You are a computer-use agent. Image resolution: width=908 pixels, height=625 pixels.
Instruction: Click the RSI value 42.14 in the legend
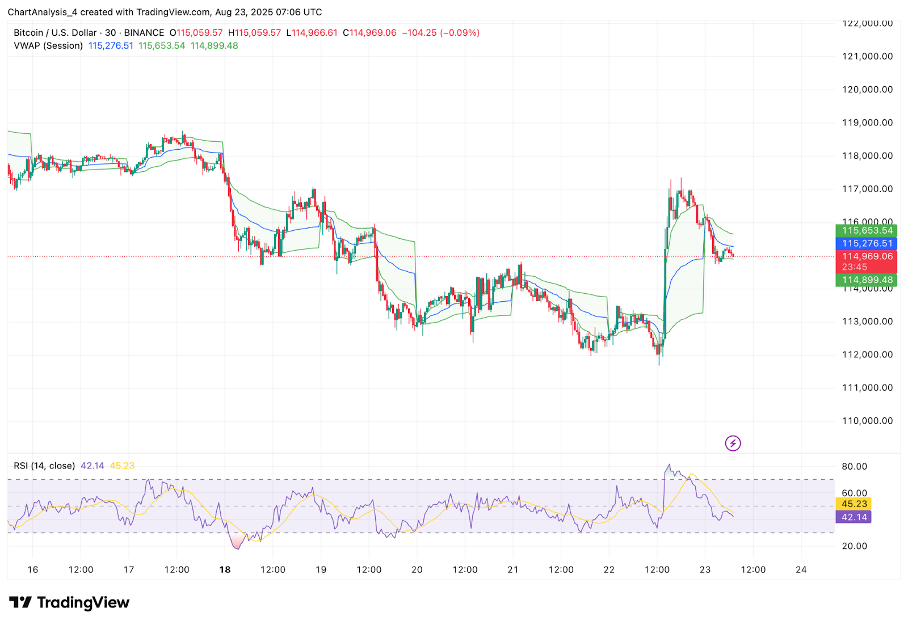(x=92, y=466)
